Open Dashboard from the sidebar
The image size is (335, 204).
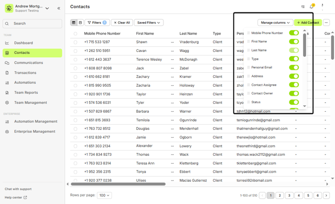click(x=23, y=43)
